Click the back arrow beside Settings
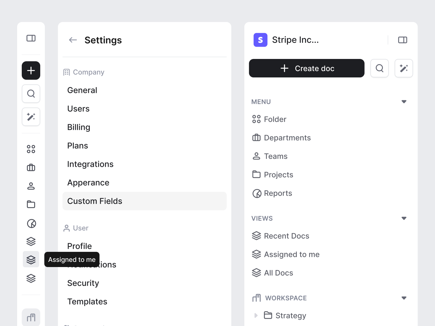Viewport: 435px width, 326px height. pyautogui.click(x=73, y=40)
